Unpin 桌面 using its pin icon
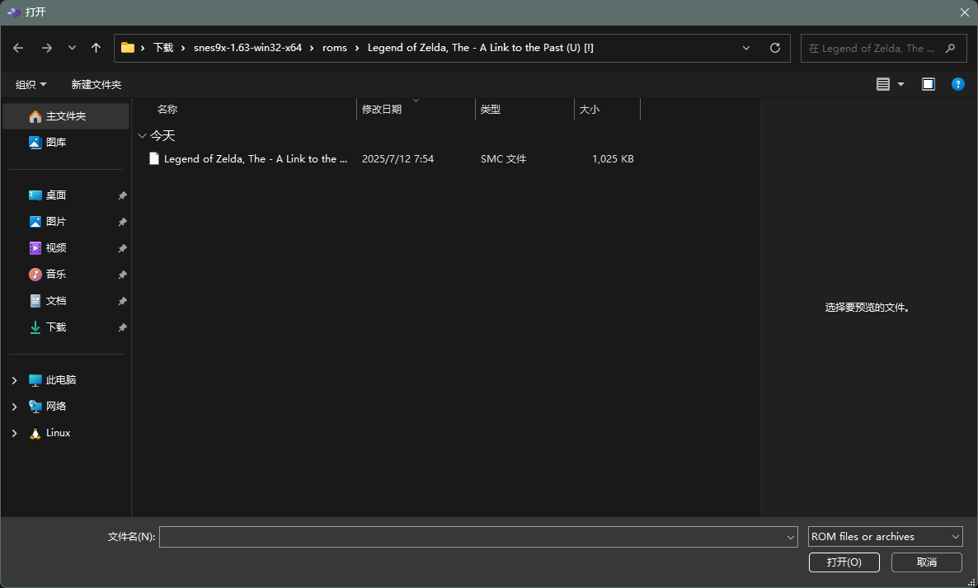The width and height of the screenshot is (978, 588). tap(122, 195)
